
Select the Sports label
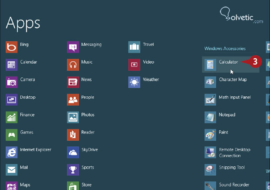click(88, 168)
